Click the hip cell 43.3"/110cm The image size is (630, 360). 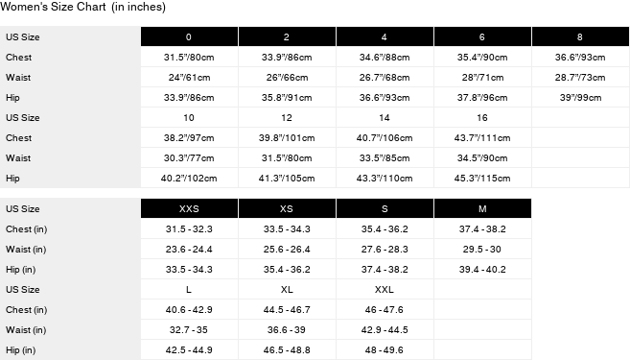[x=385, y=178]
